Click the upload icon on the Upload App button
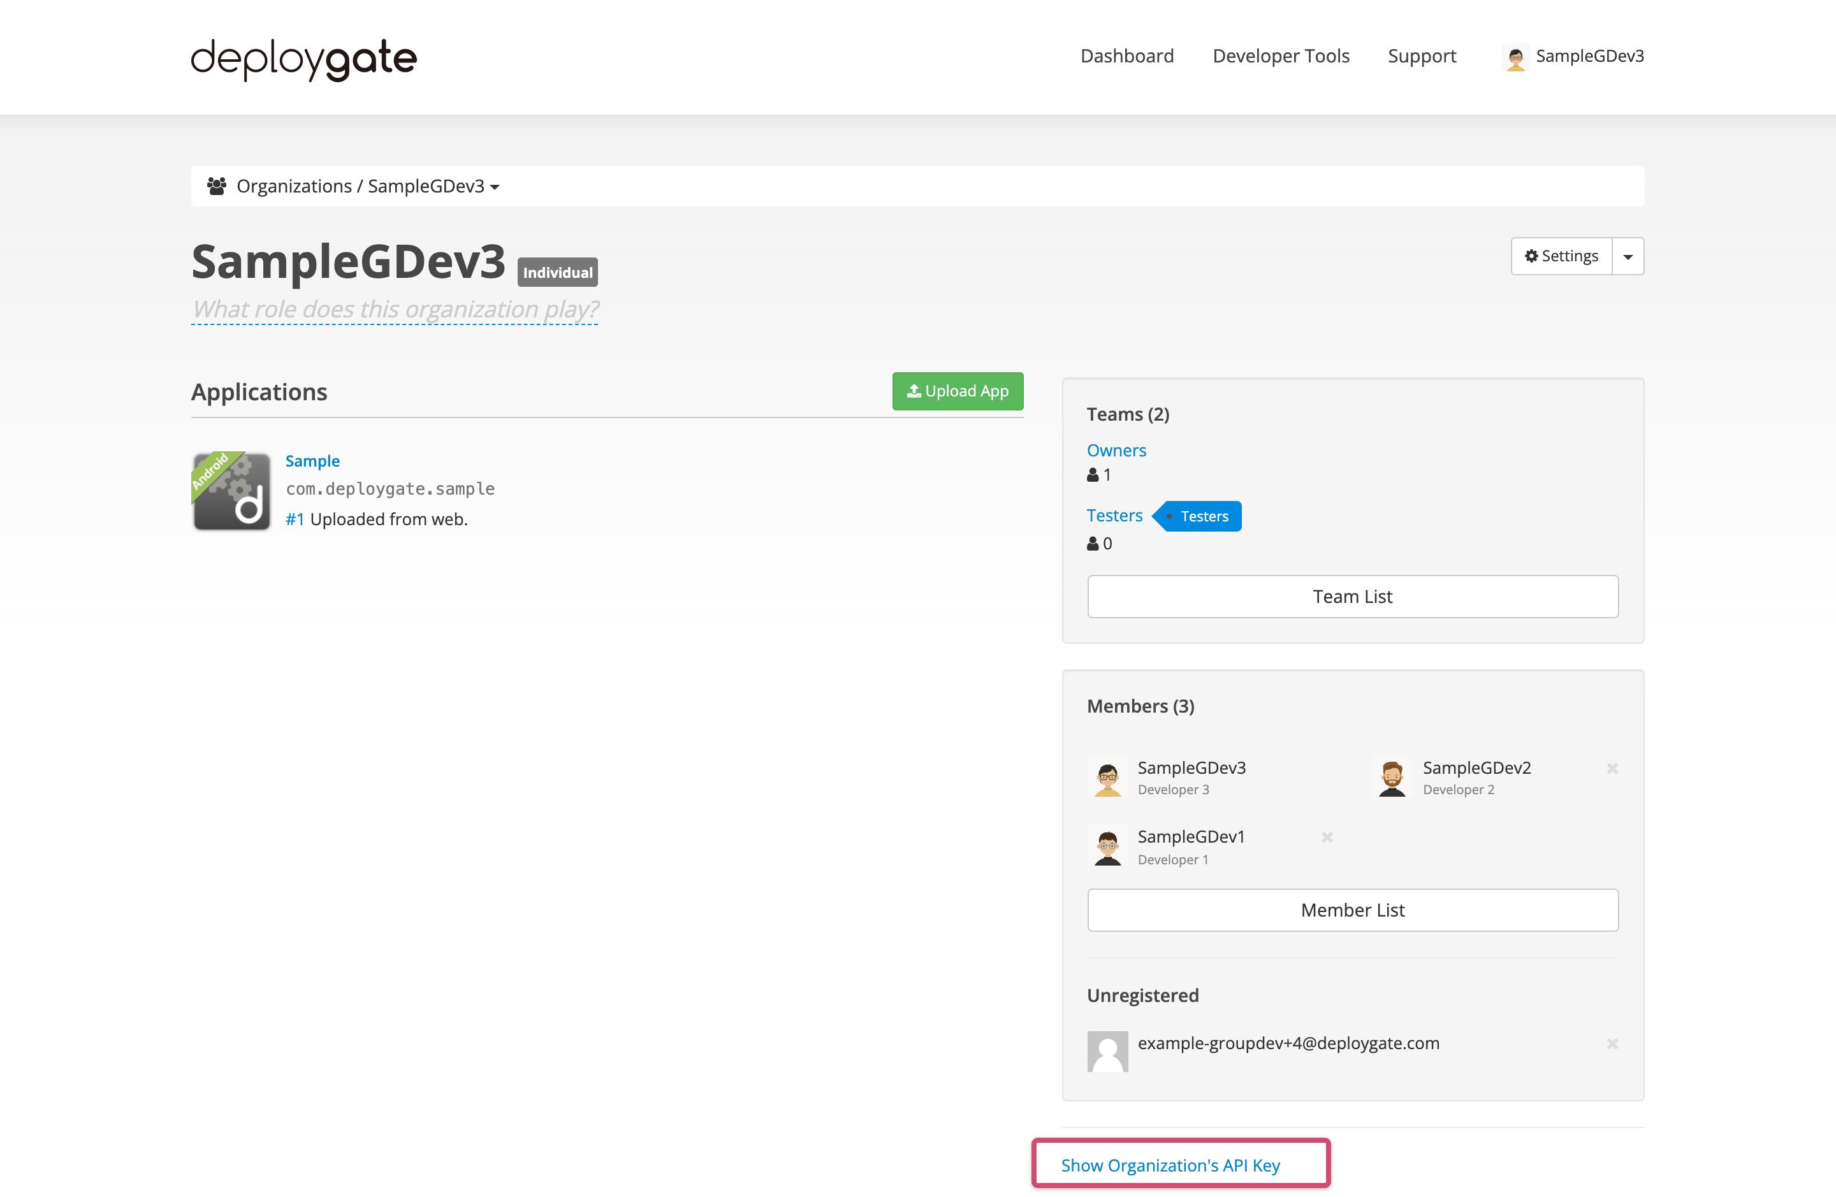The height and width of the screenshot is (1197, 1836). pos(914,391)
